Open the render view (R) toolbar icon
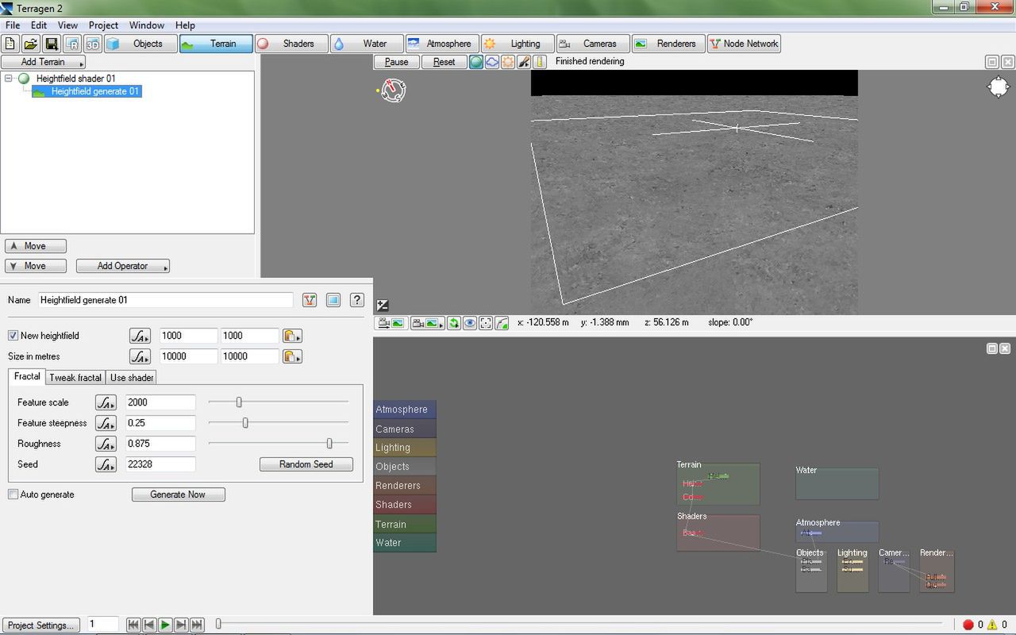 pyautogui.click(x=72, y=44)
